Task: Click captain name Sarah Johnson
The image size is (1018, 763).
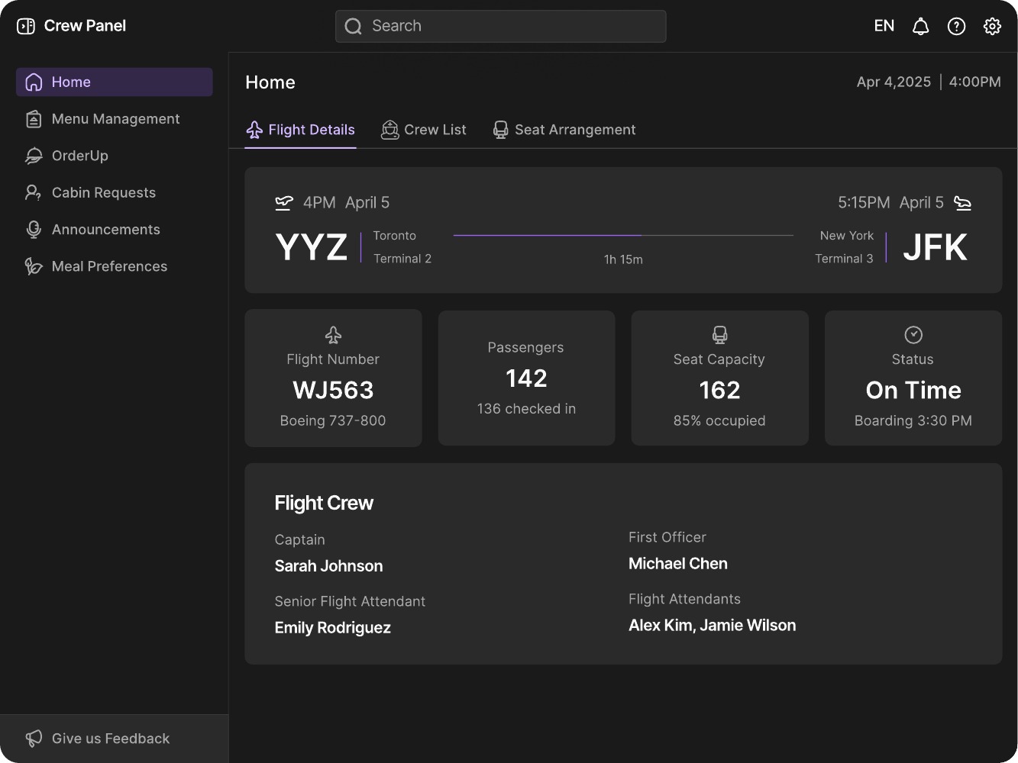Action: [329, 566]
